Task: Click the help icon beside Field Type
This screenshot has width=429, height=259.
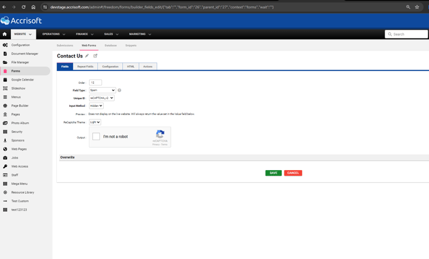Action: click(119, 90)
